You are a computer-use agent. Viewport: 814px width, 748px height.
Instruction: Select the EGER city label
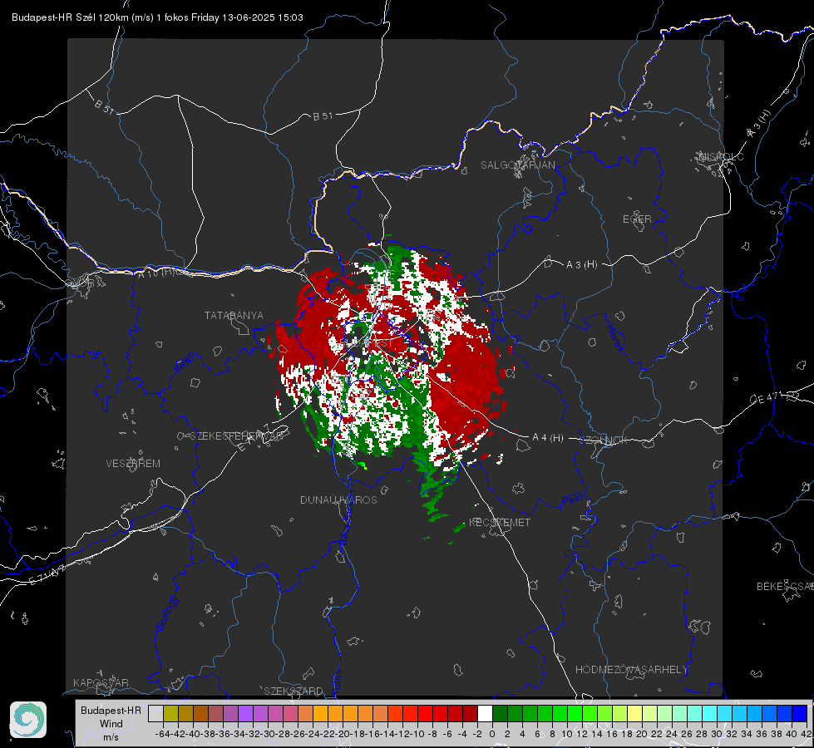click(x=637, y=219)
